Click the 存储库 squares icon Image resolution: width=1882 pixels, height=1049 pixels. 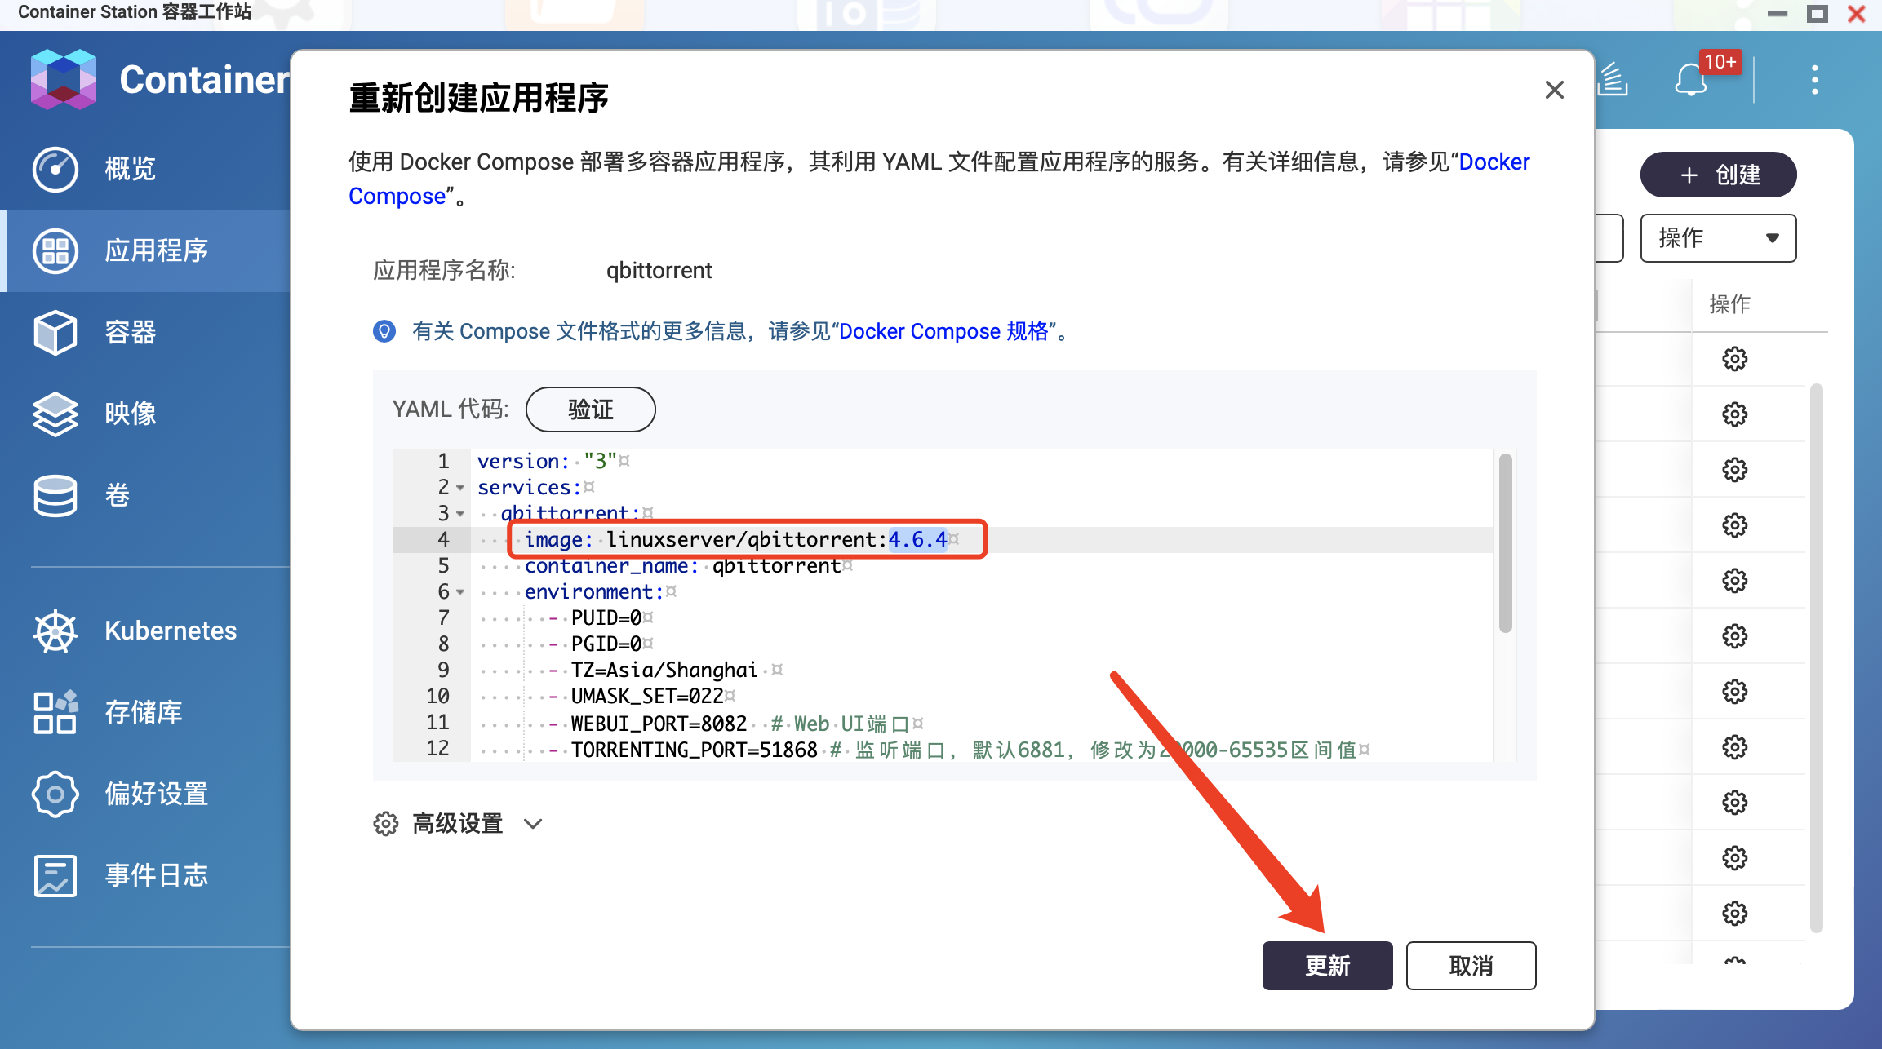[55, 712]
